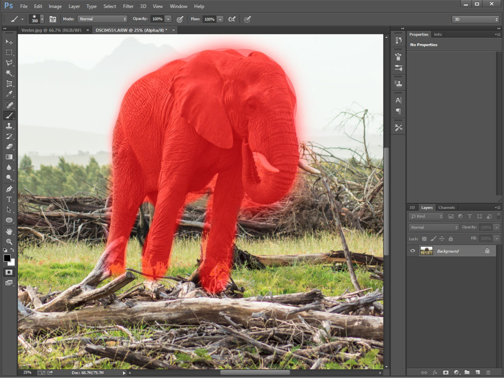Select the Eraser tool
The image size is (504, 378).
coord(9,147)
